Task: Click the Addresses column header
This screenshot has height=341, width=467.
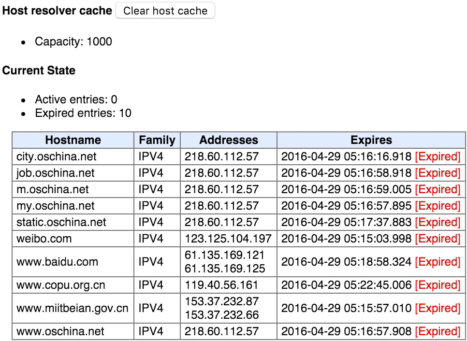Action: click(x=229, y=140)
